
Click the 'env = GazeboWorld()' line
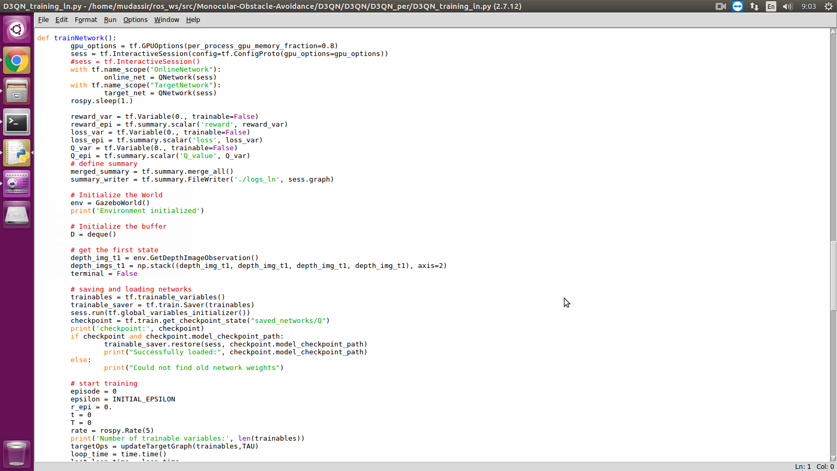[x=110, y=203]
